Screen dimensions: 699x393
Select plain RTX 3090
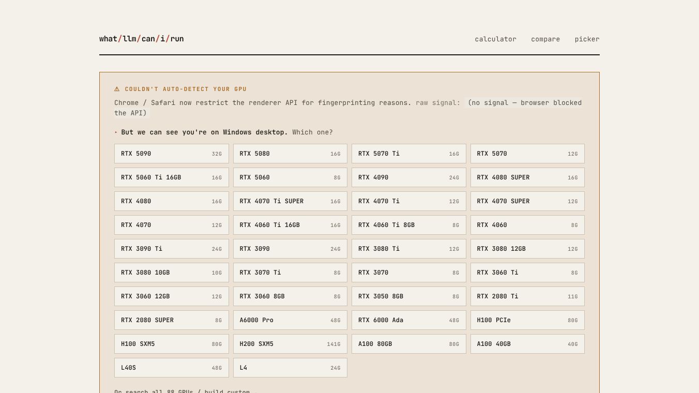pyautogui.click(x=290, y=249)
